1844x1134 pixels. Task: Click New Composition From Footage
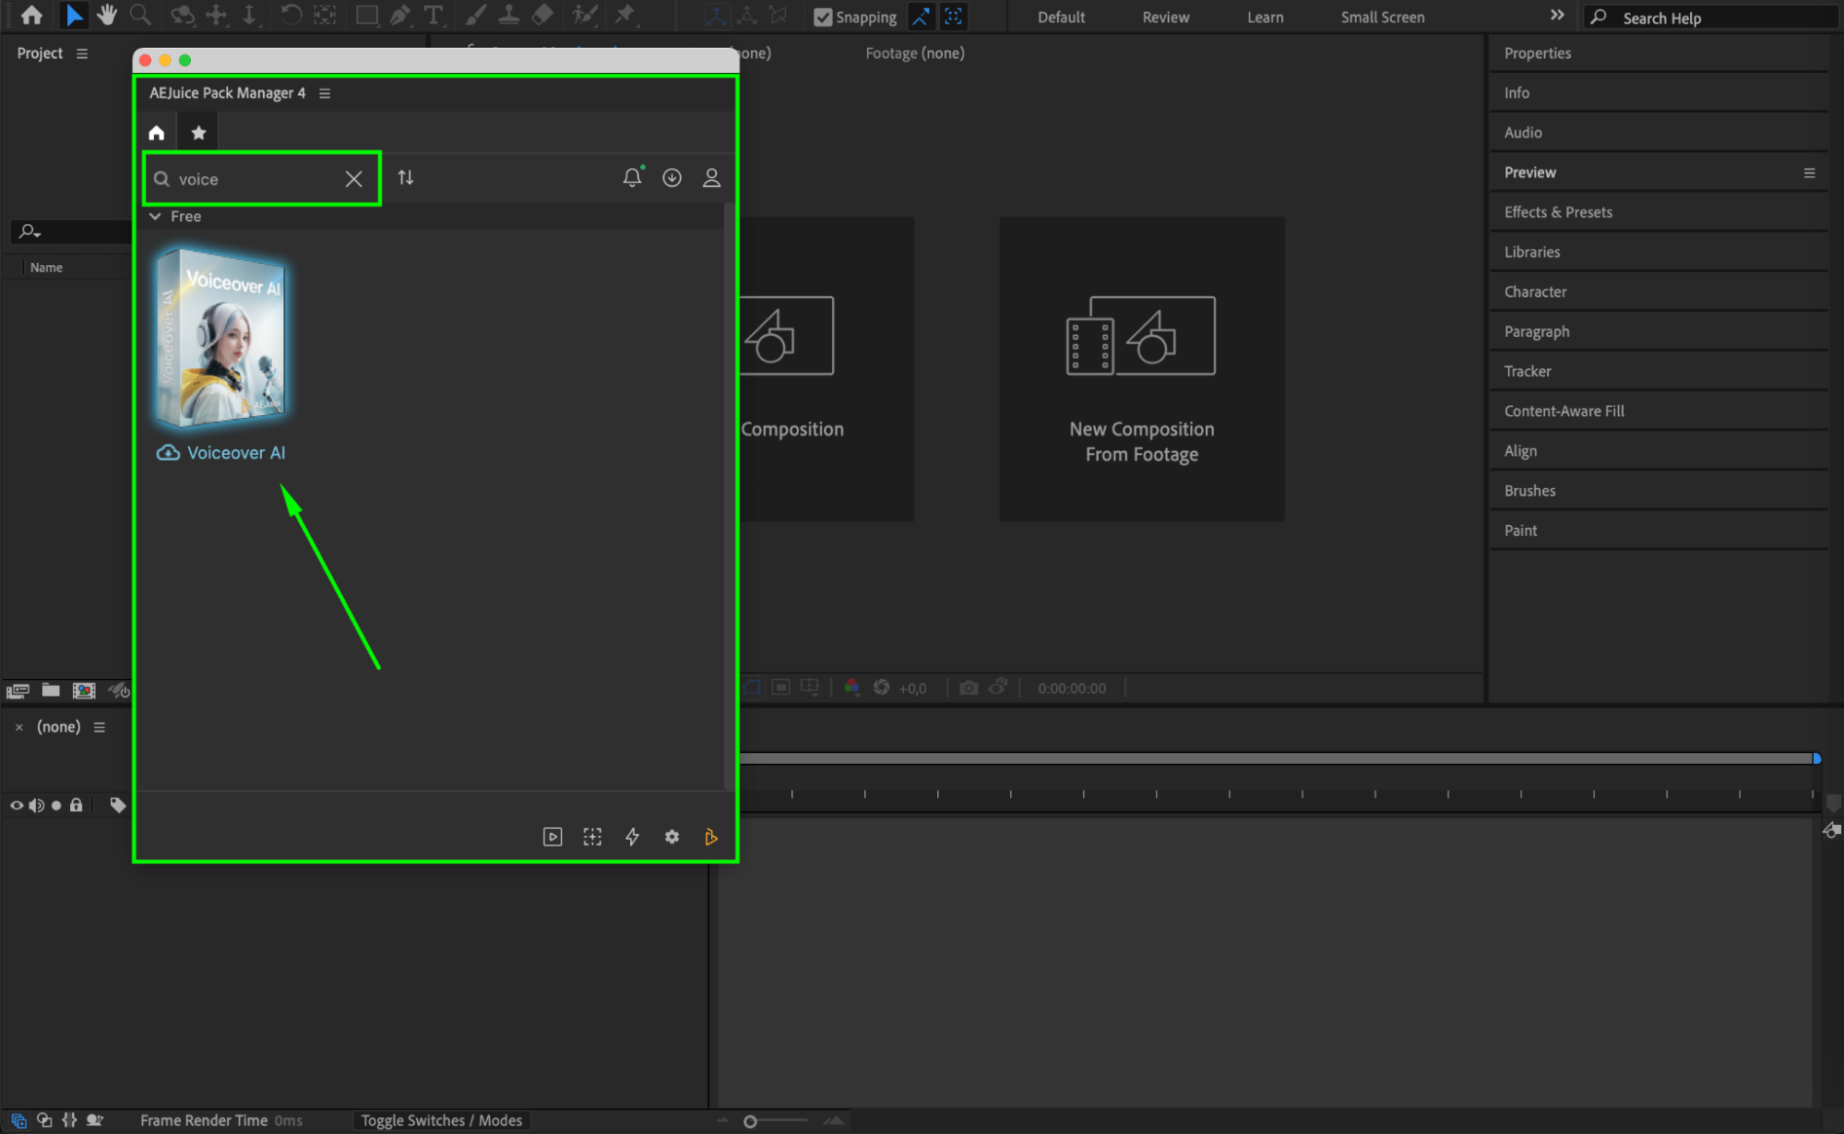tap(1141, 369)
